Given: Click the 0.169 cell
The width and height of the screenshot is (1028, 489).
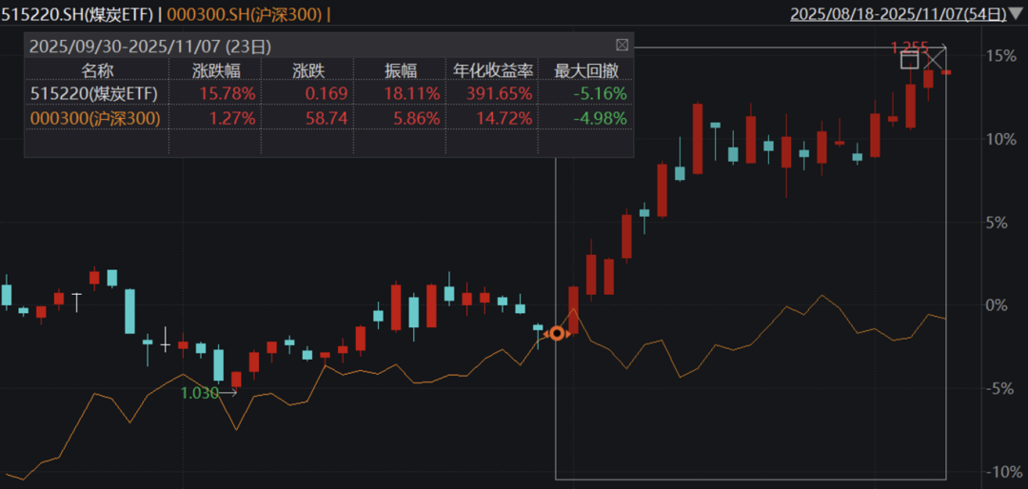Looking at the screenshot, I should point(326,94).
